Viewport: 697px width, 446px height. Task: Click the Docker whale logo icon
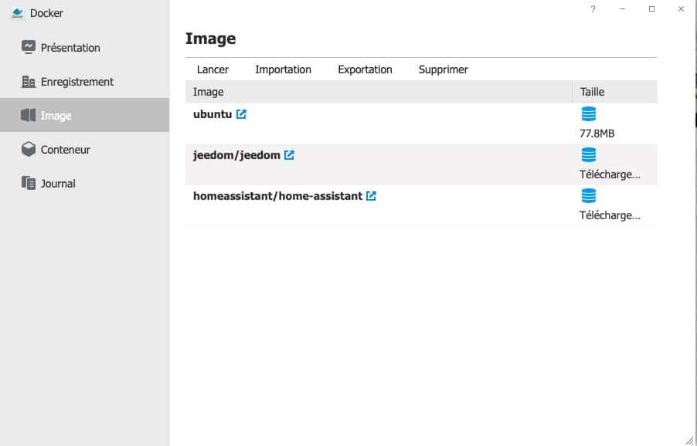[x=17, y=13]
